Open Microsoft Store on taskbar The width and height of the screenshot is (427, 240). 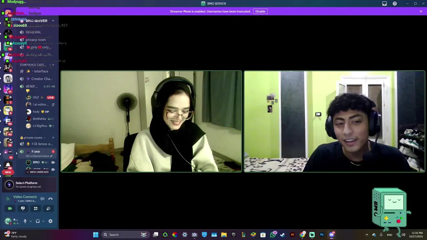click(263, 235)
